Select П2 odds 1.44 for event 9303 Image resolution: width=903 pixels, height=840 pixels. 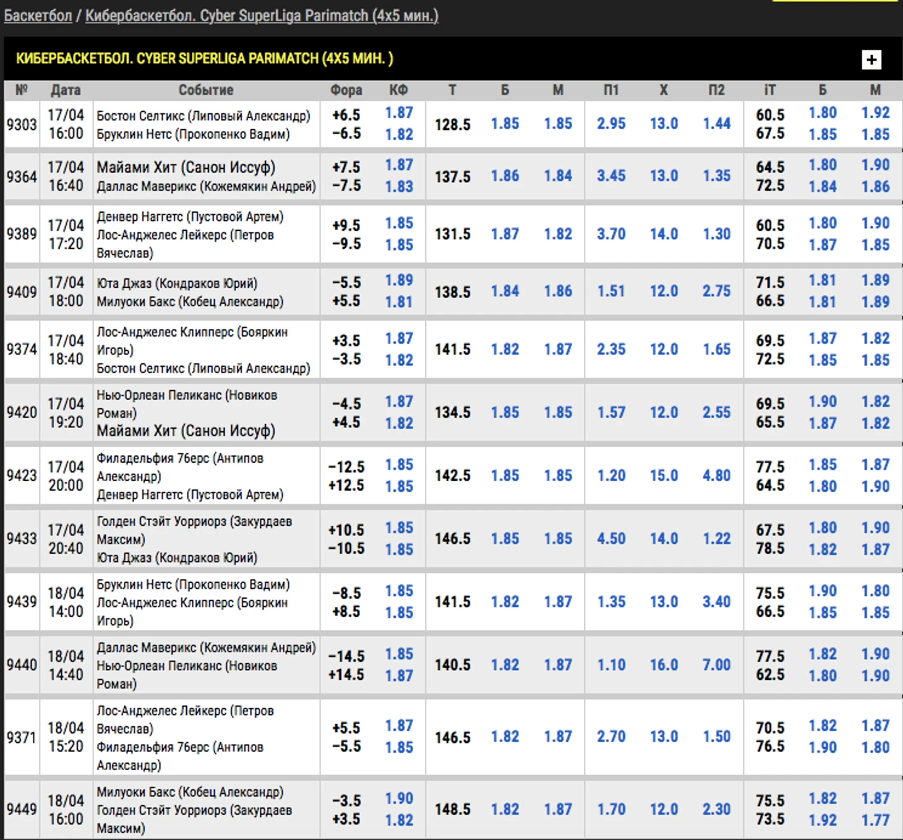[716, 124]
